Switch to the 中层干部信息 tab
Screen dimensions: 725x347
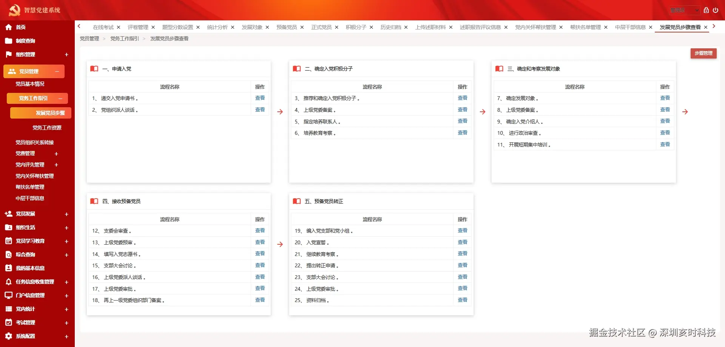tap(630, 27)
